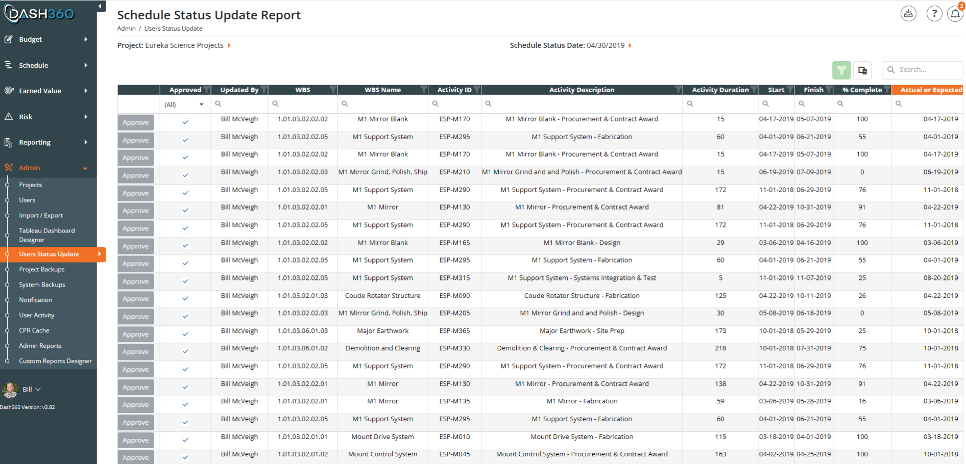Open Import / Export admin item
The width and height of the screenshot is (966, 464).
click(x=41, y=216)
